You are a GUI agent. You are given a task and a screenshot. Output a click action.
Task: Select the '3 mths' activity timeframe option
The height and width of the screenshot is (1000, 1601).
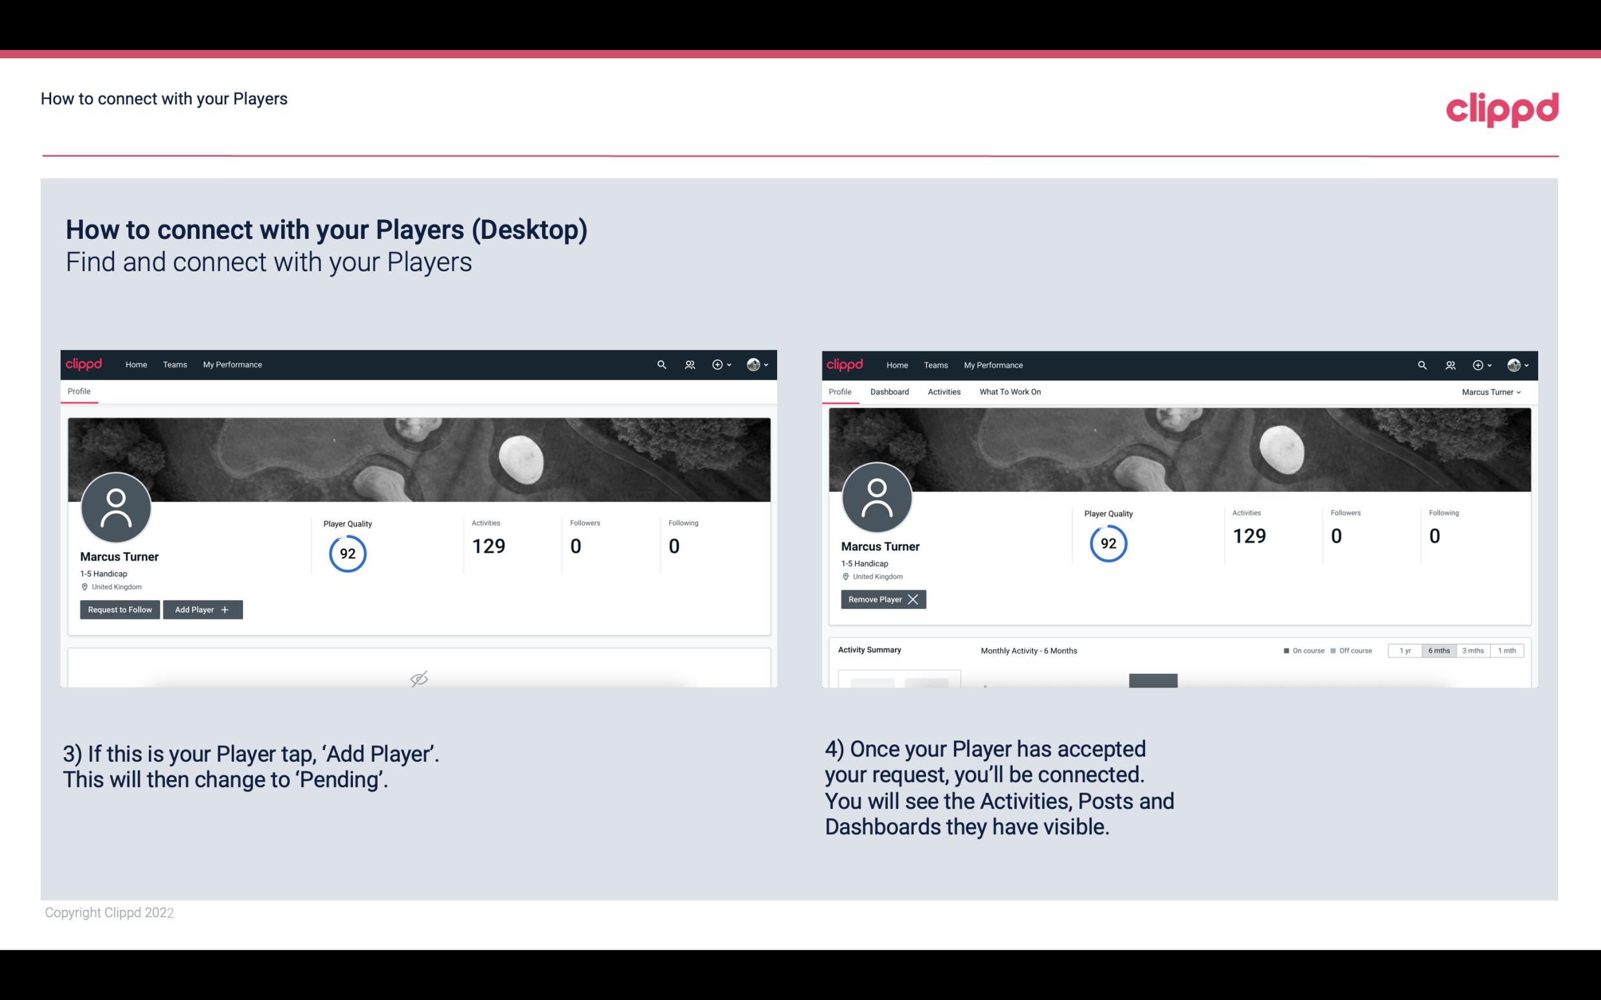[x=1473, y=650]
